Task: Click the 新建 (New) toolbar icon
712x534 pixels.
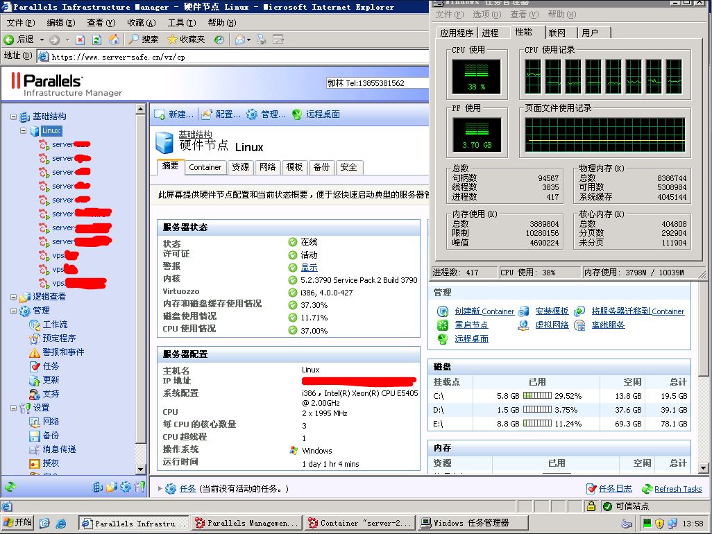Action: 160,114
